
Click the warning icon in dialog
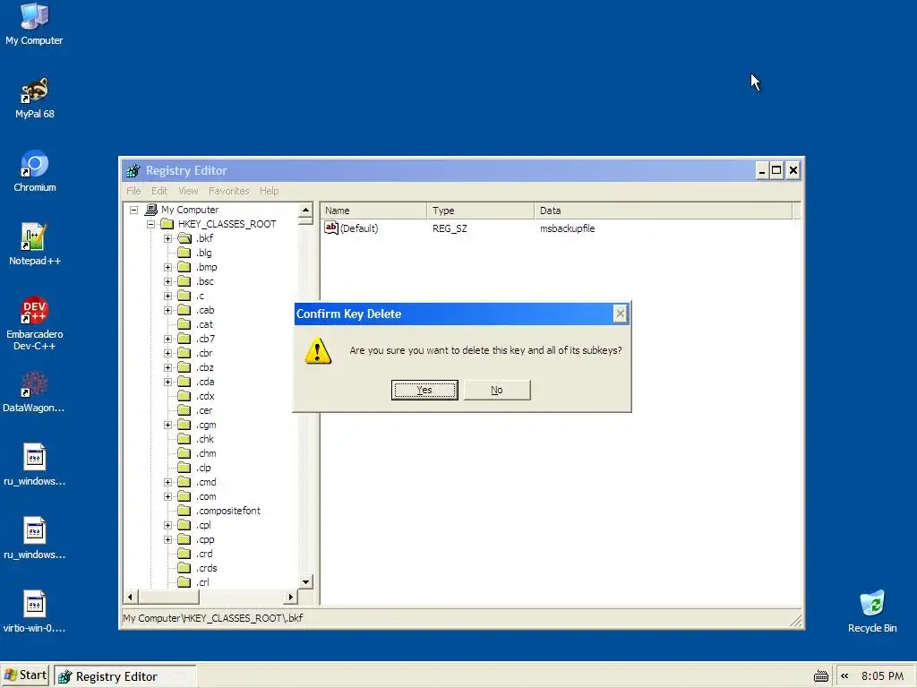318,351
